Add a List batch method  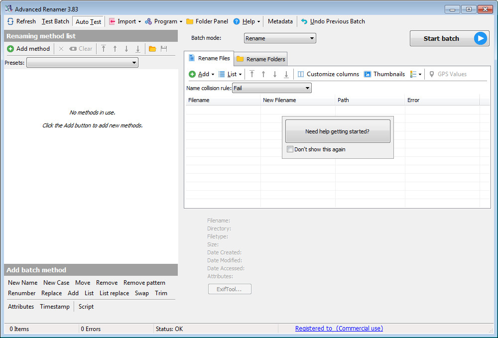pos(89,293)
